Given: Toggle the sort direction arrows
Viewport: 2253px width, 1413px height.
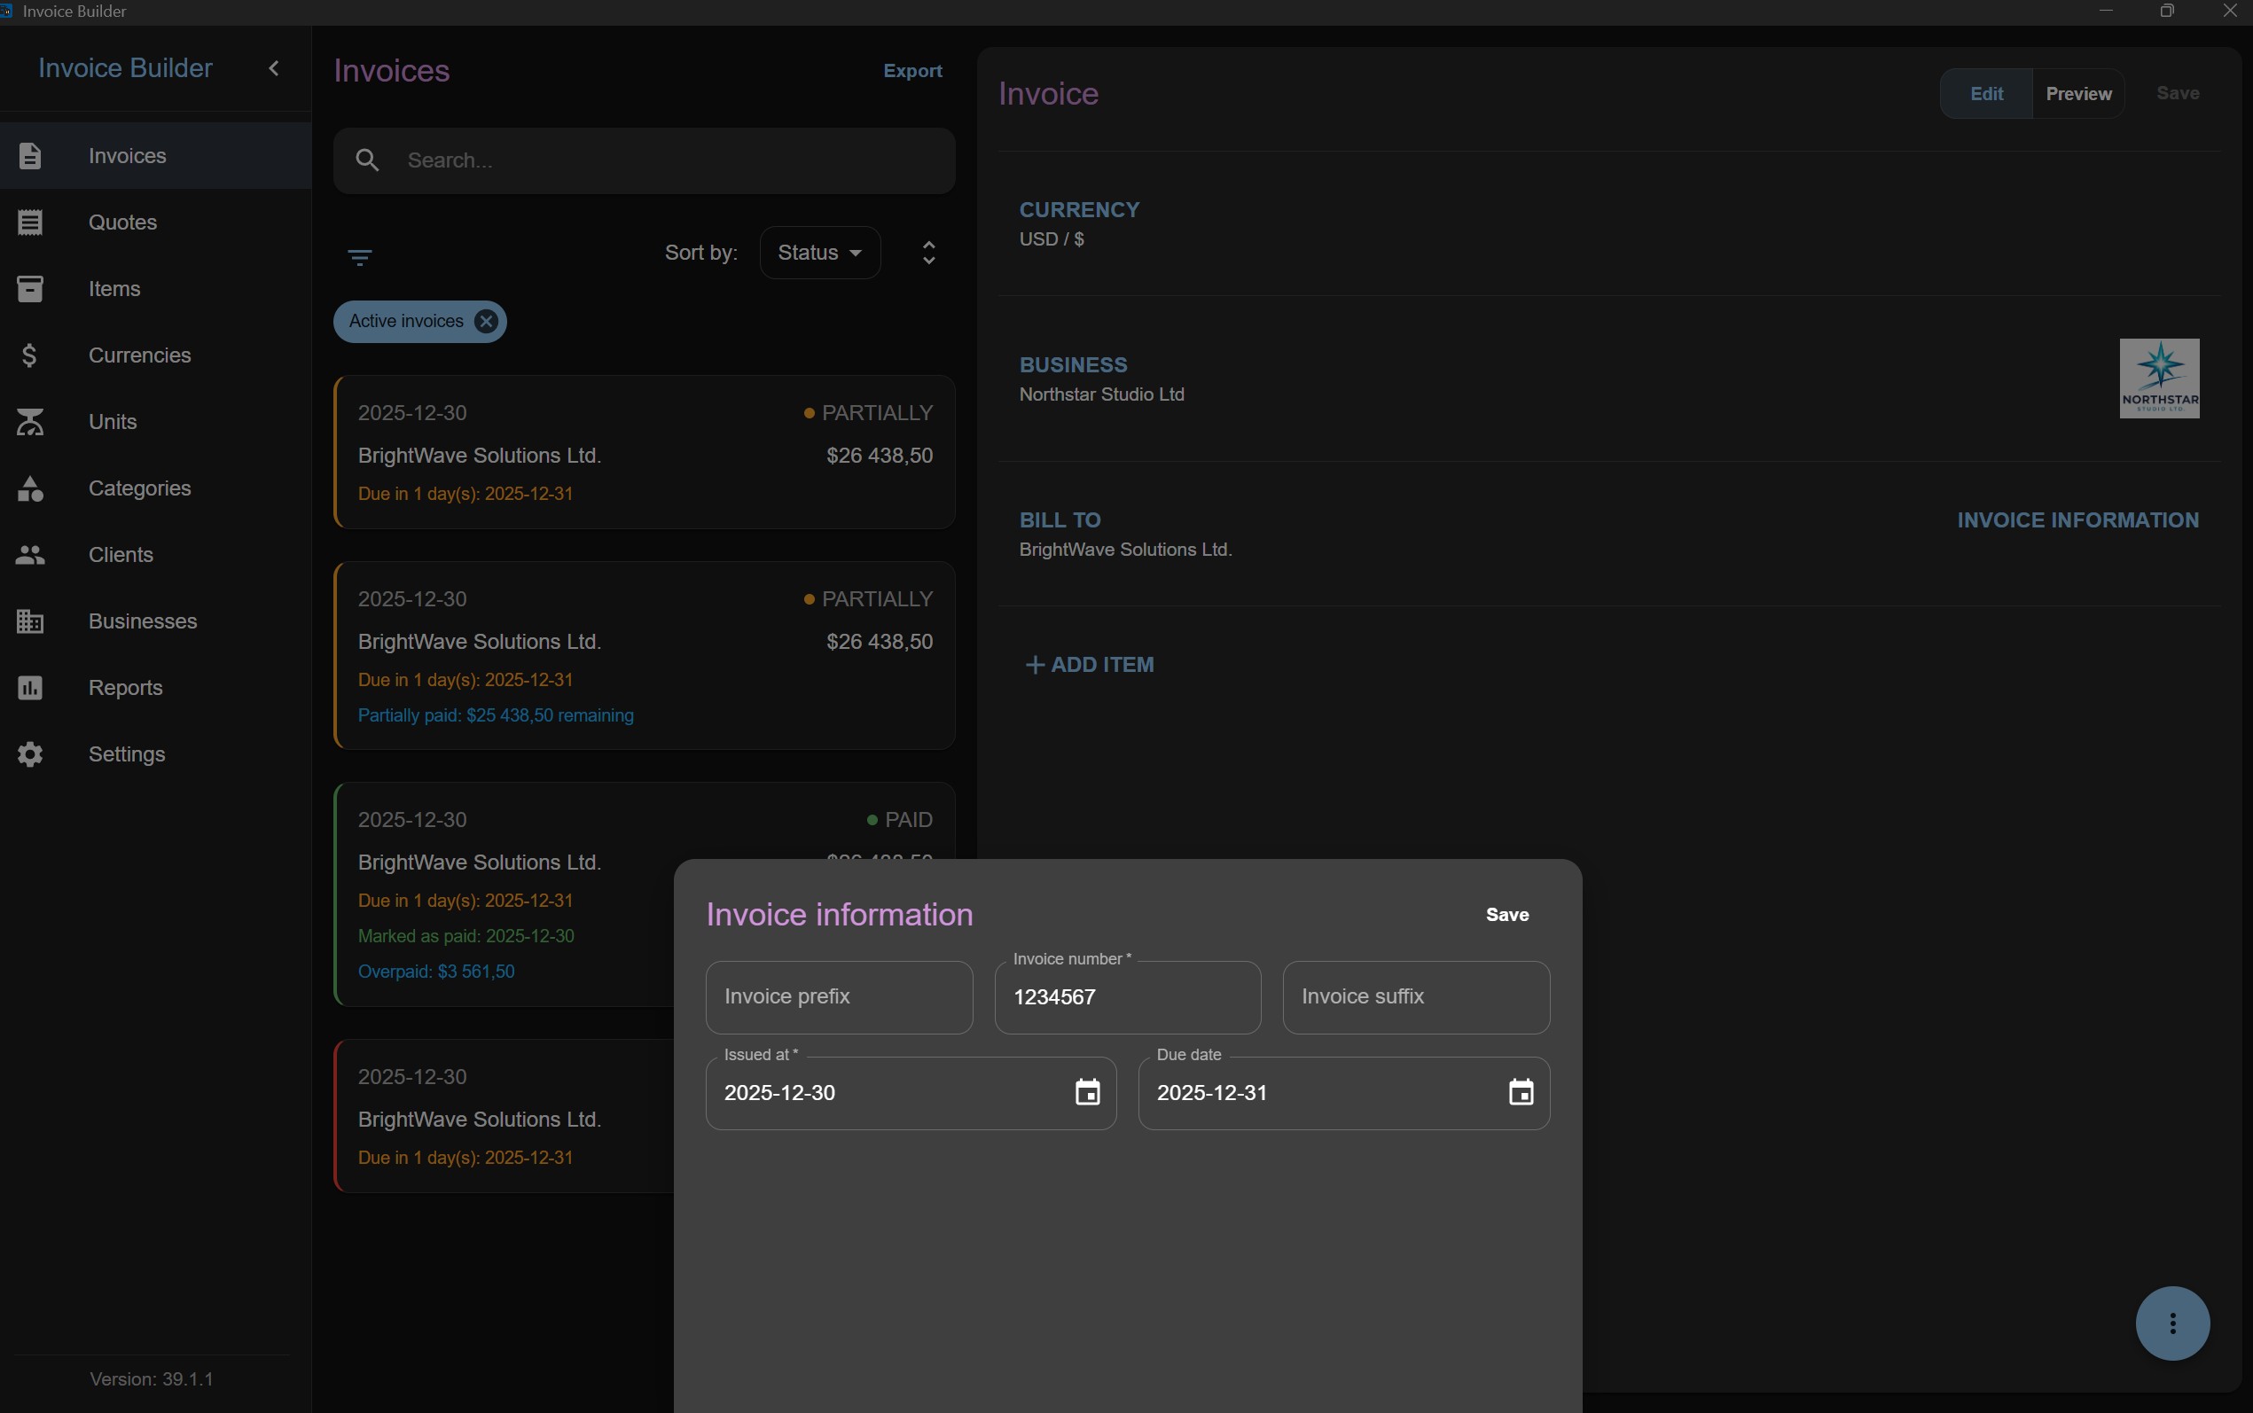Looking at the screenshot, I should [x=929, y=253].
